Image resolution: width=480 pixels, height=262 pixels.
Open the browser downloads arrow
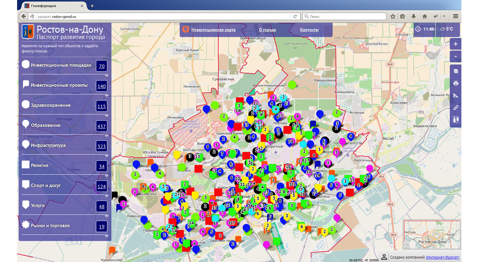pos(414,16)
